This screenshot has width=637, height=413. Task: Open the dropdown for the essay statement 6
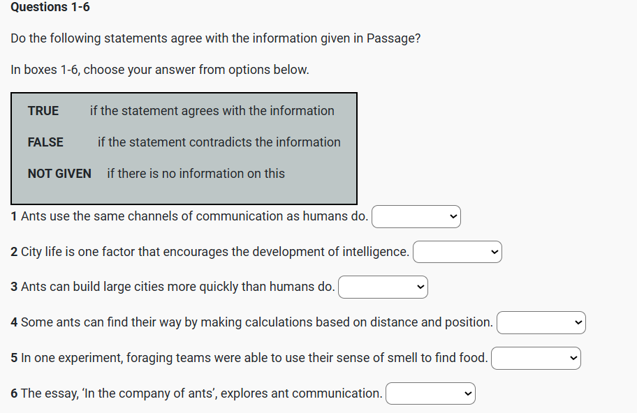click(x=430, y=394)
